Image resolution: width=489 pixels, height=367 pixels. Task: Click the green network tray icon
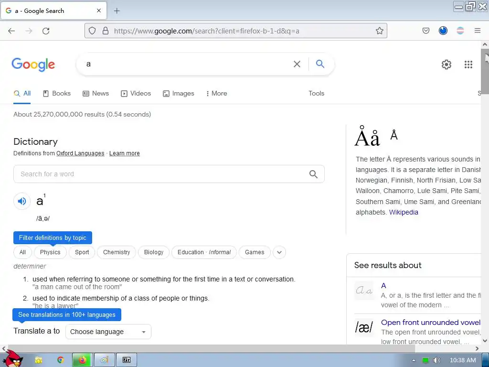point(425,360)
